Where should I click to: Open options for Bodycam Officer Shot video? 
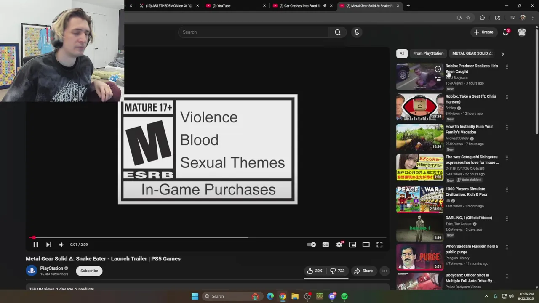pos(507,276)
